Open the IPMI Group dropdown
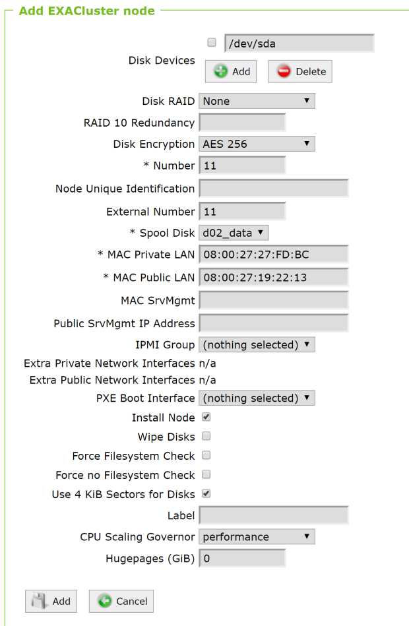 point(257,344)
